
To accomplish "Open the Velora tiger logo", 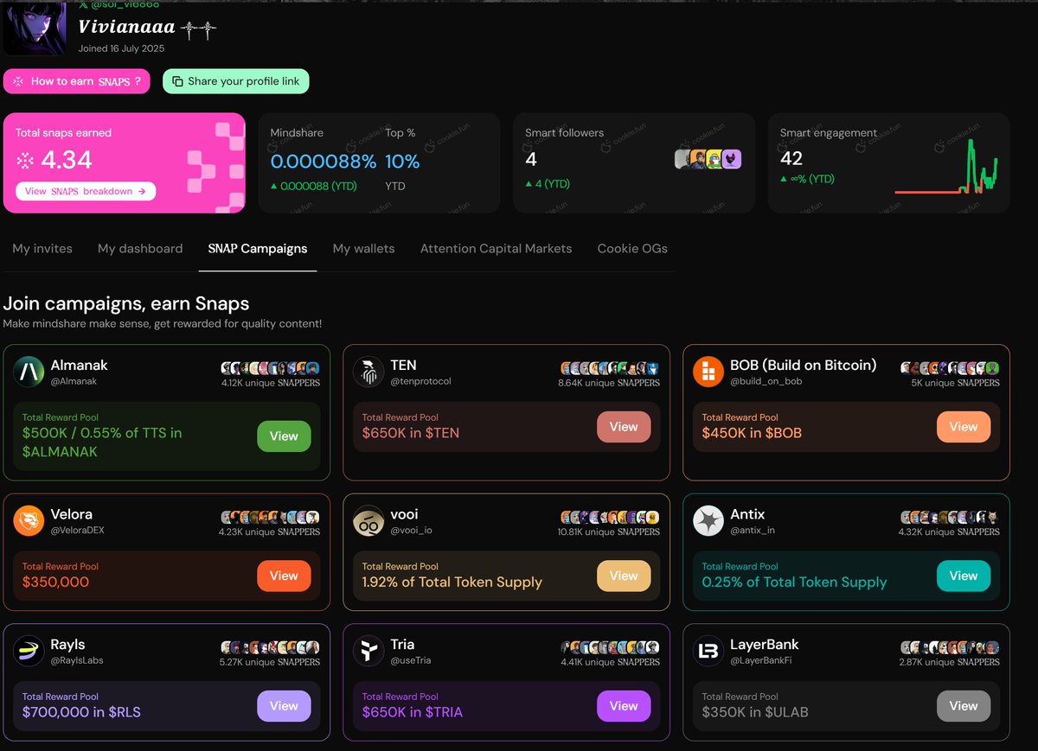I will point(29,521).
